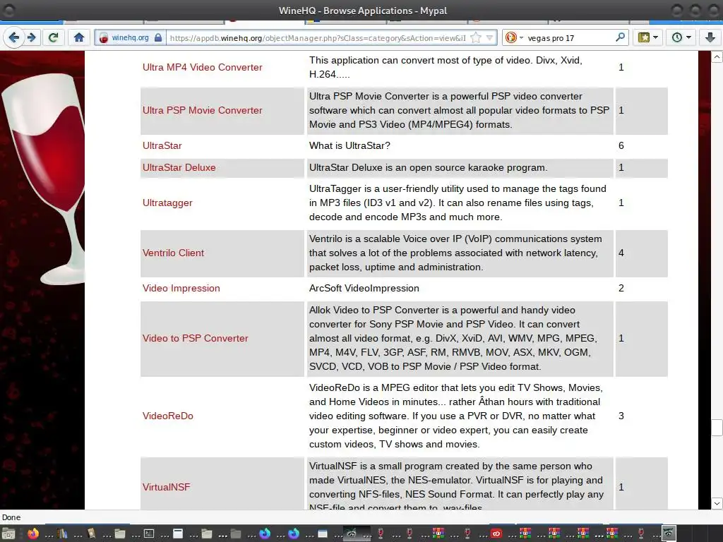723x542 pixels.
Task: Click the count 6 in UltraStar row
Action: click(x=621, y=145)
